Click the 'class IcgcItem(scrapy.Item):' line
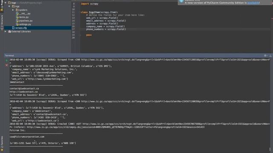 (99, 12)
